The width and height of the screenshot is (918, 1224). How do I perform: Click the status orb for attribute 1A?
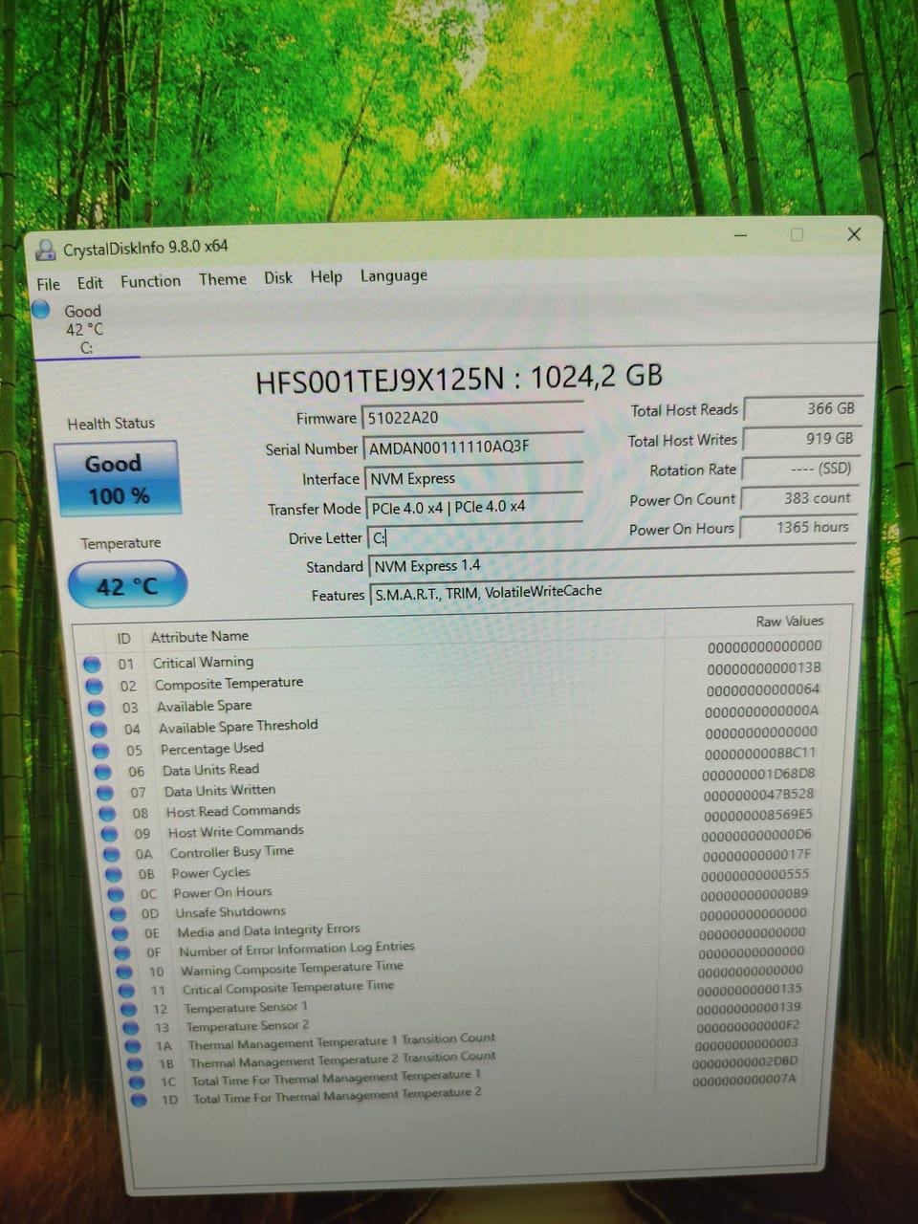click(x=133, y=1046)
